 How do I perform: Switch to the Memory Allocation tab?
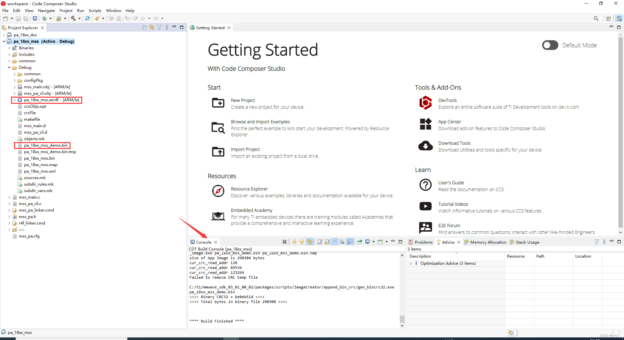486,242
